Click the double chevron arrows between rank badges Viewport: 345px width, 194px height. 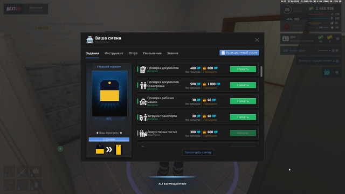(109, 150)
